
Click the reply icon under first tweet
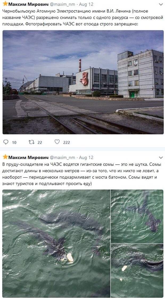[x=6, y=142]
